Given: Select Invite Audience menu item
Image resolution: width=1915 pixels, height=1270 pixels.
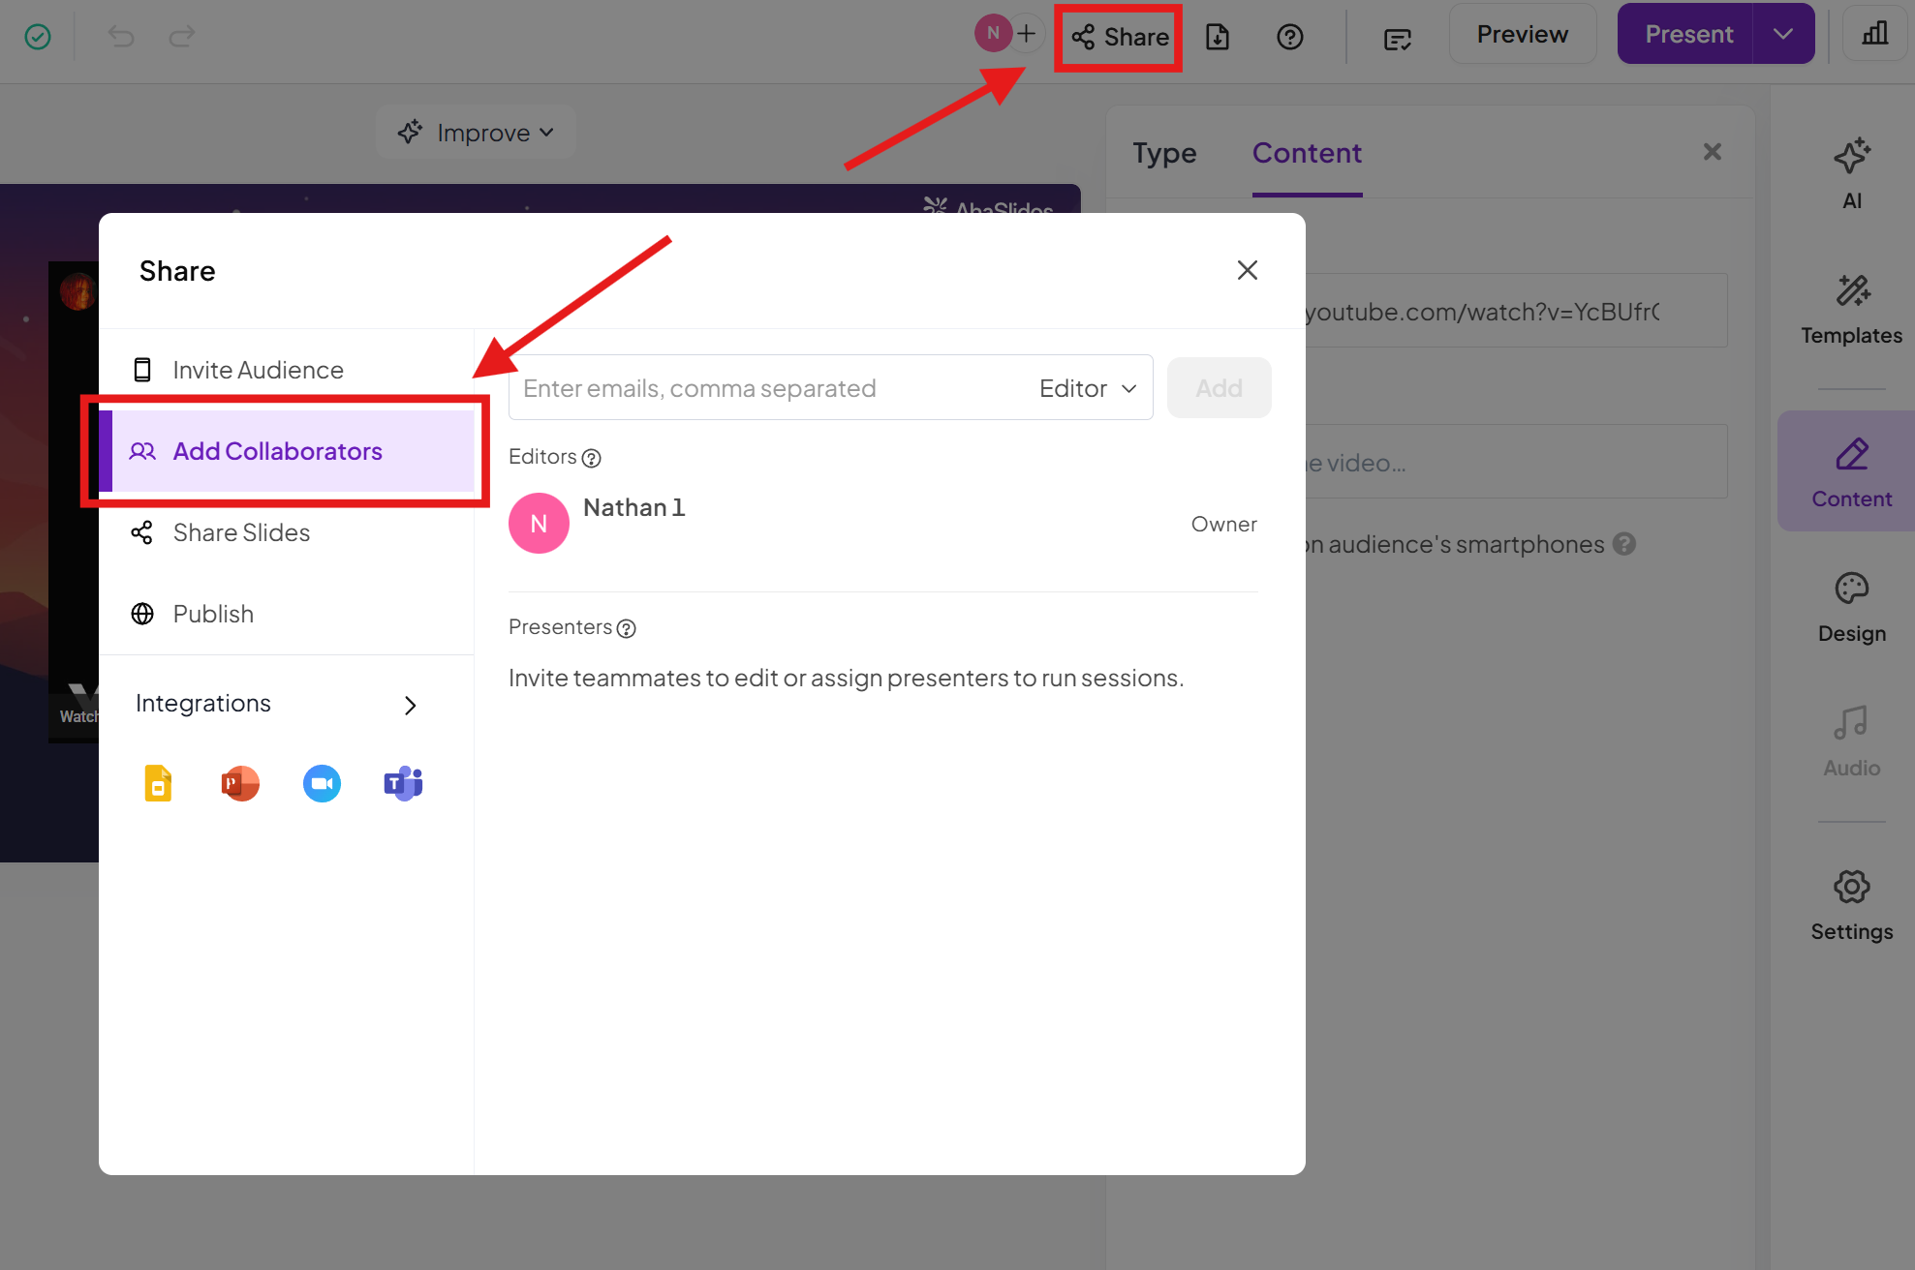Looking at the screenshot, I should pos(258,370).
